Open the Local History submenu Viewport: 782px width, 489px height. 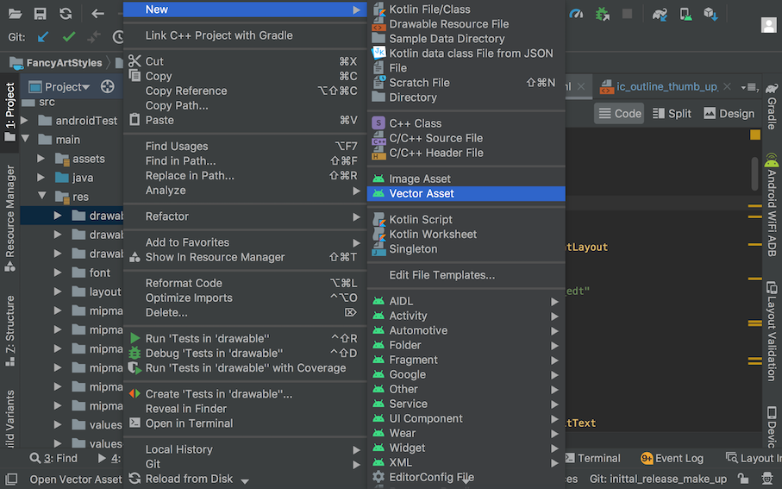tap(245, 449)
